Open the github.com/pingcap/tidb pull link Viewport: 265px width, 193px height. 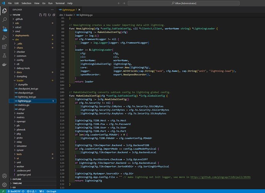pyautogui.click(x=221, y=177)
